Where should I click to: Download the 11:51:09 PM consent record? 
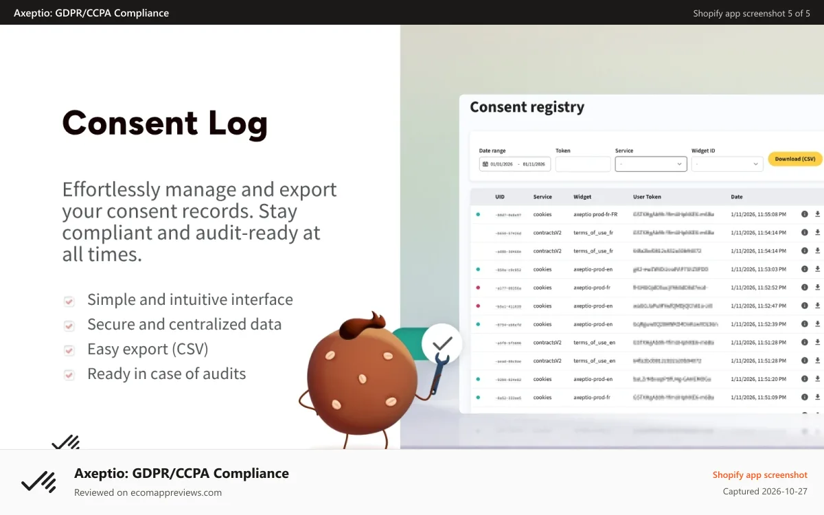coord(817,397)
